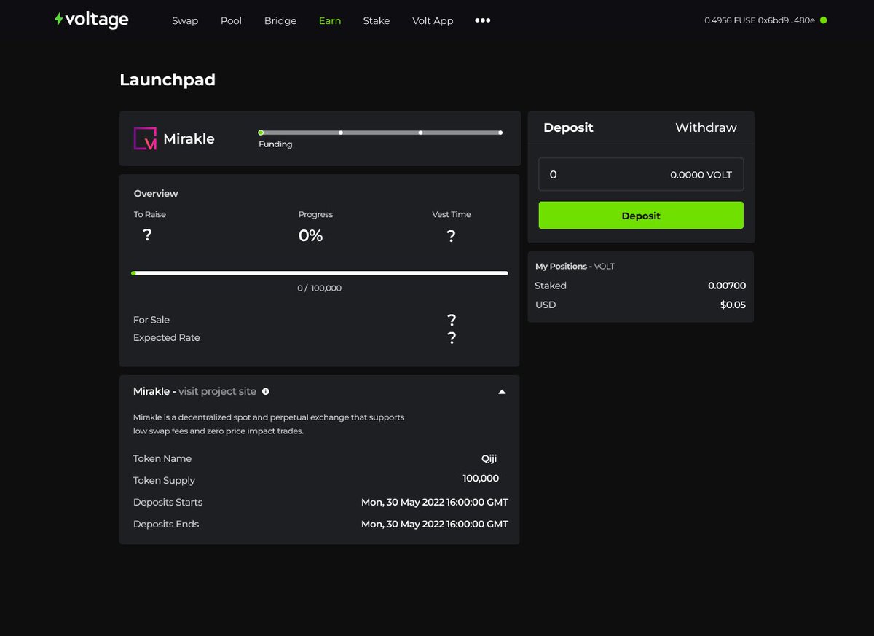
Task: Click the green wallet connection status dot
Action: tap(824, 20)
